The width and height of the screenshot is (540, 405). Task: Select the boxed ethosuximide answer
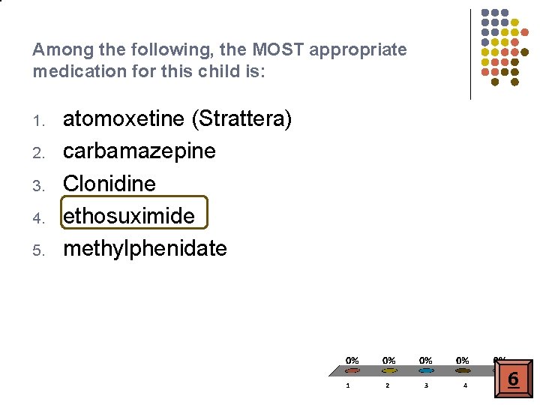(x=134, y=212)
